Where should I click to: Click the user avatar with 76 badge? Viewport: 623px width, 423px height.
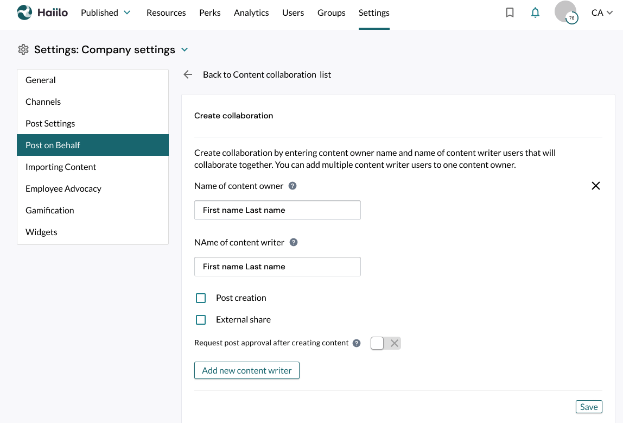pos(566,12)
